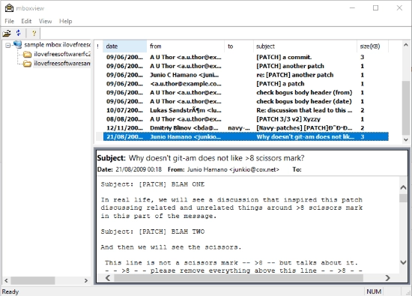This screenshot has width=412, height=296.
Task: Select the ilovefreesoftwarerfc2 folder in tree
Action: 62,54
